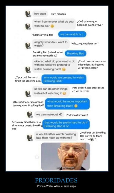Screen dimensions: 114x193
Task: Click avatar next to 'we can makeout xD'
Action: tap(30, 115)
